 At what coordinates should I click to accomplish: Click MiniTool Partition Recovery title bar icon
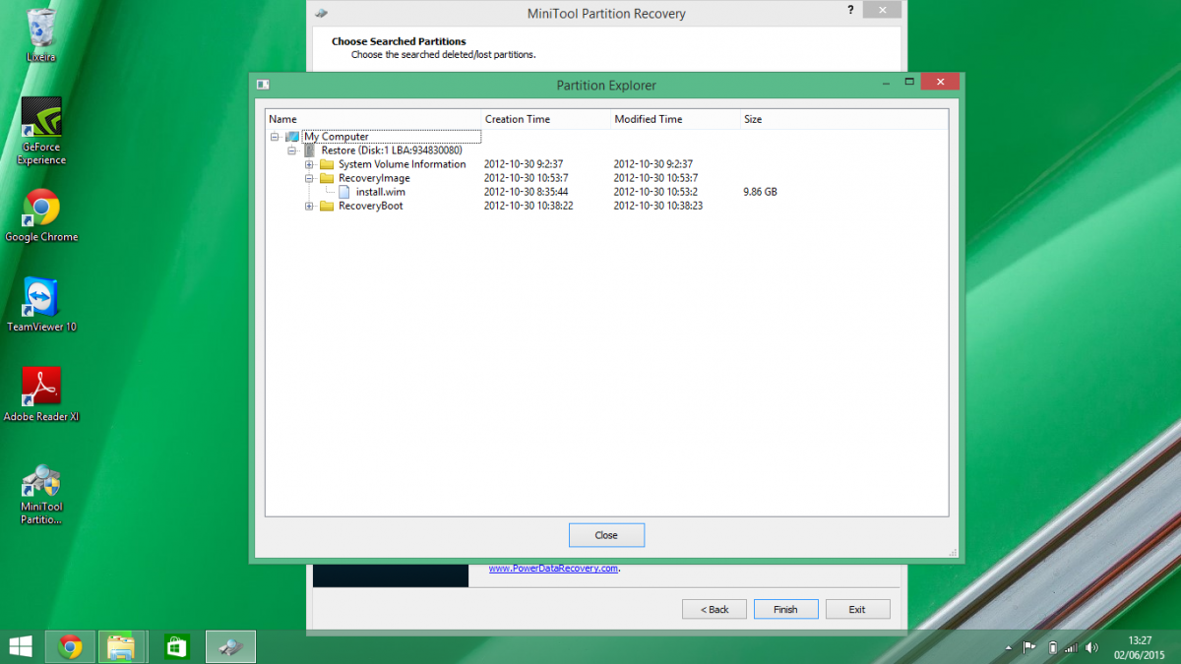coord(321,13)
